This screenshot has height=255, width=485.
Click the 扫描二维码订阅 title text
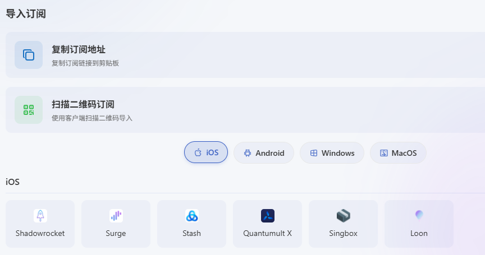[x=83, y=104]
